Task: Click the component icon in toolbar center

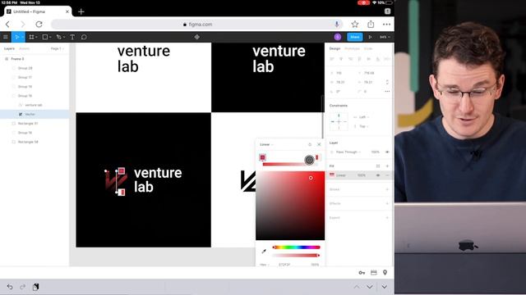Action: coord(197,37)
